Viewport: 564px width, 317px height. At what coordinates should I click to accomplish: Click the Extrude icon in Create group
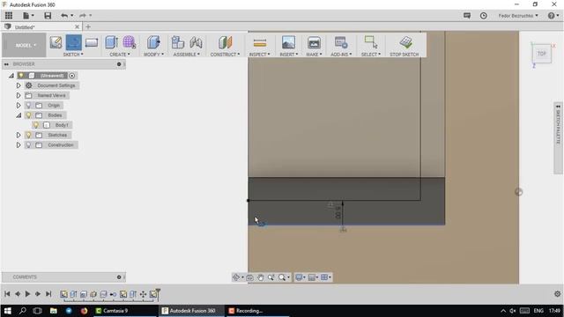112,42
